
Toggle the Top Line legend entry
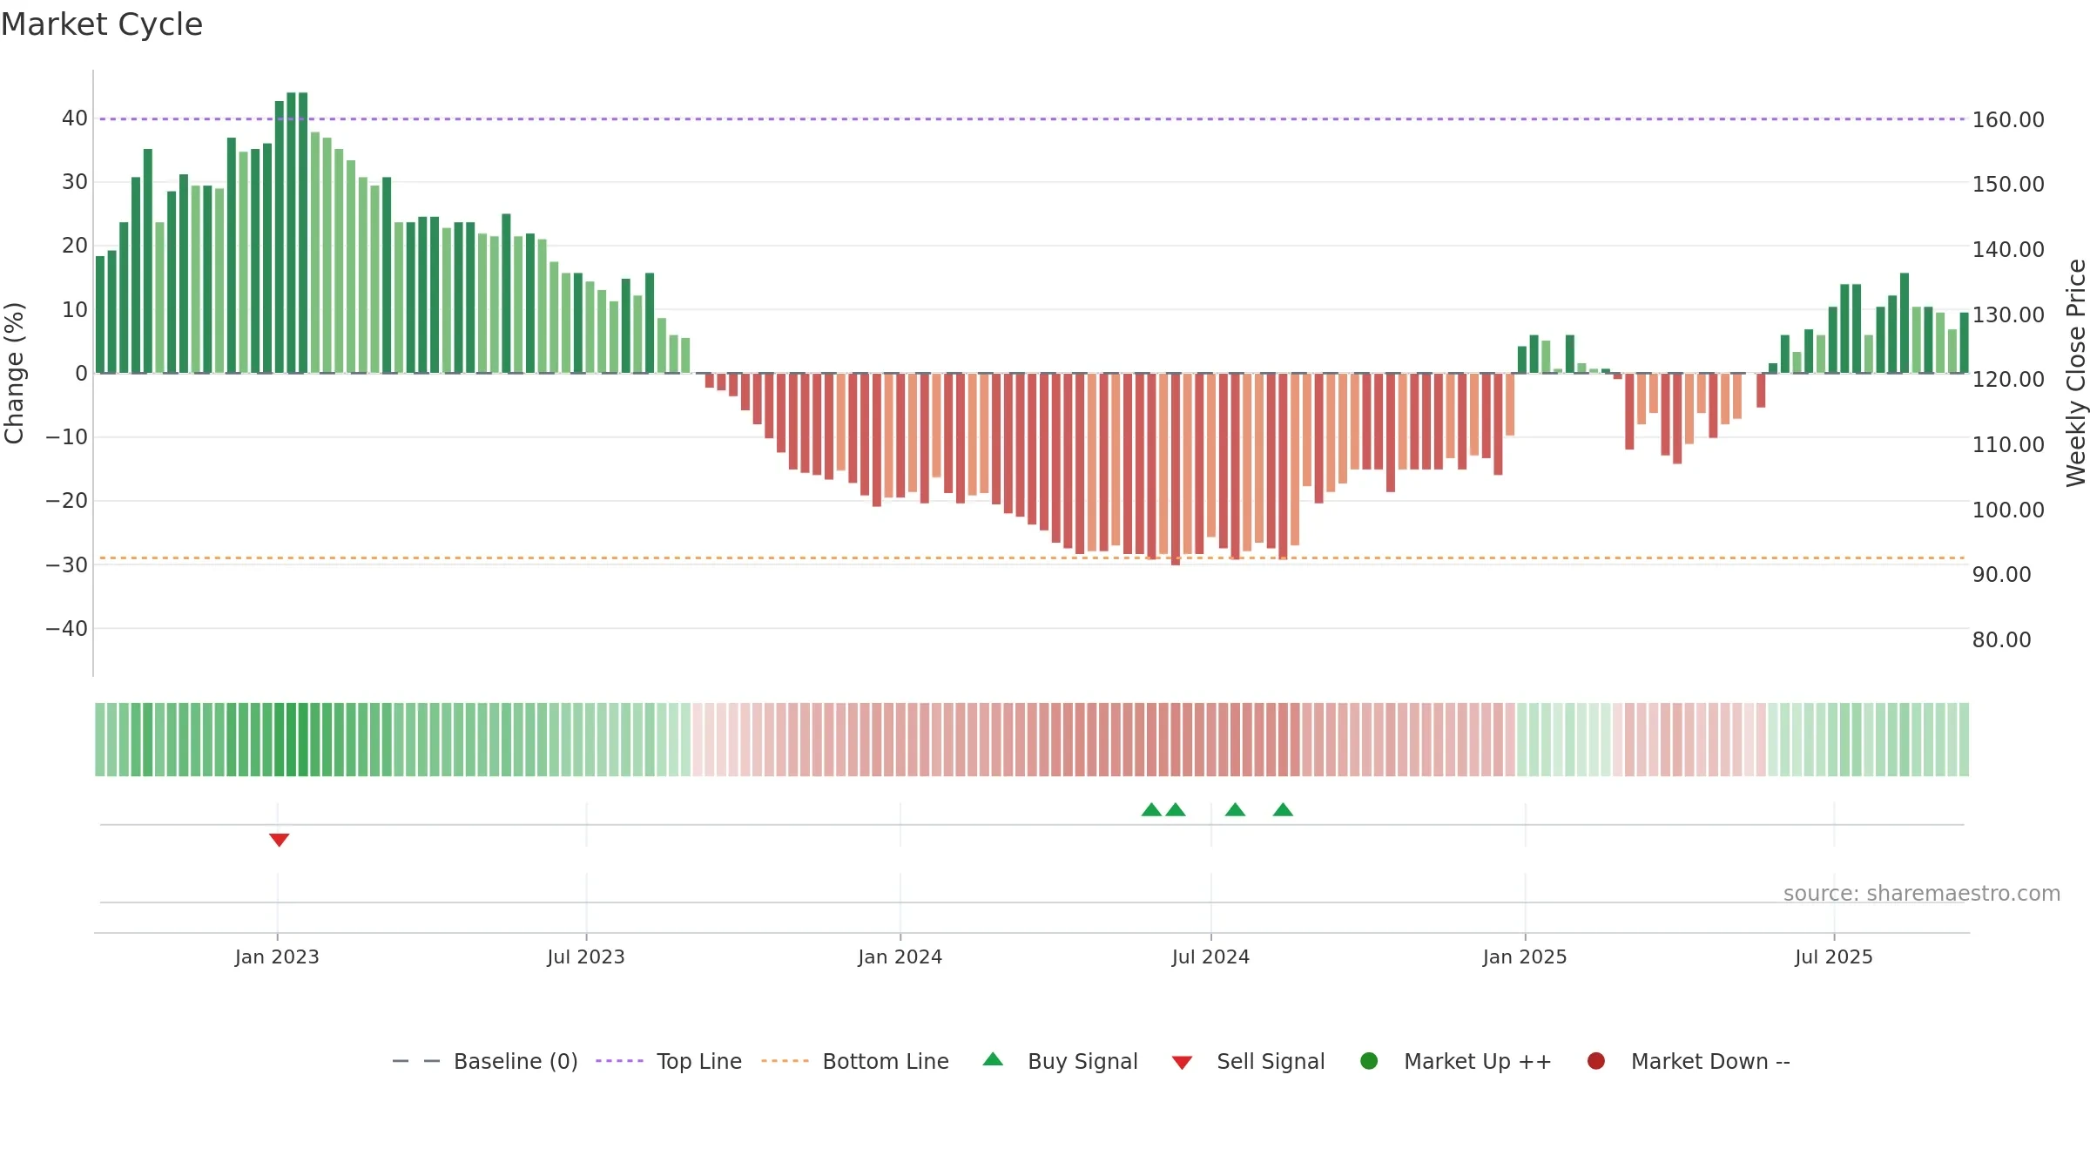(x=669, y=1061)
